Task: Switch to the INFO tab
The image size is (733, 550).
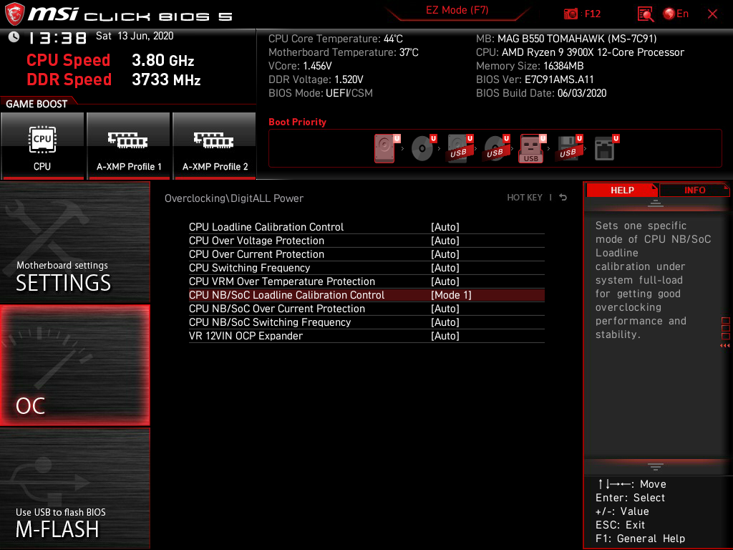Action: (x=694, y=190)
